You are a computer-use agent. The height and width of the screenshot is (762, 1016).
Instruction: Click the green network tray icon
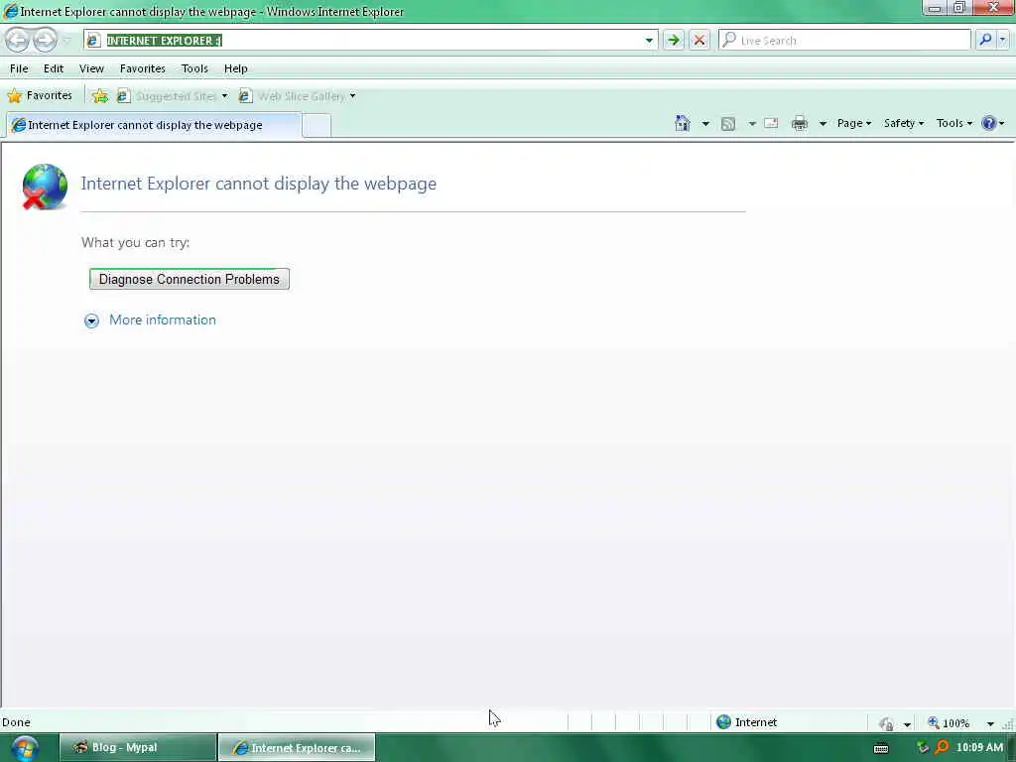(x=923, y=747)
